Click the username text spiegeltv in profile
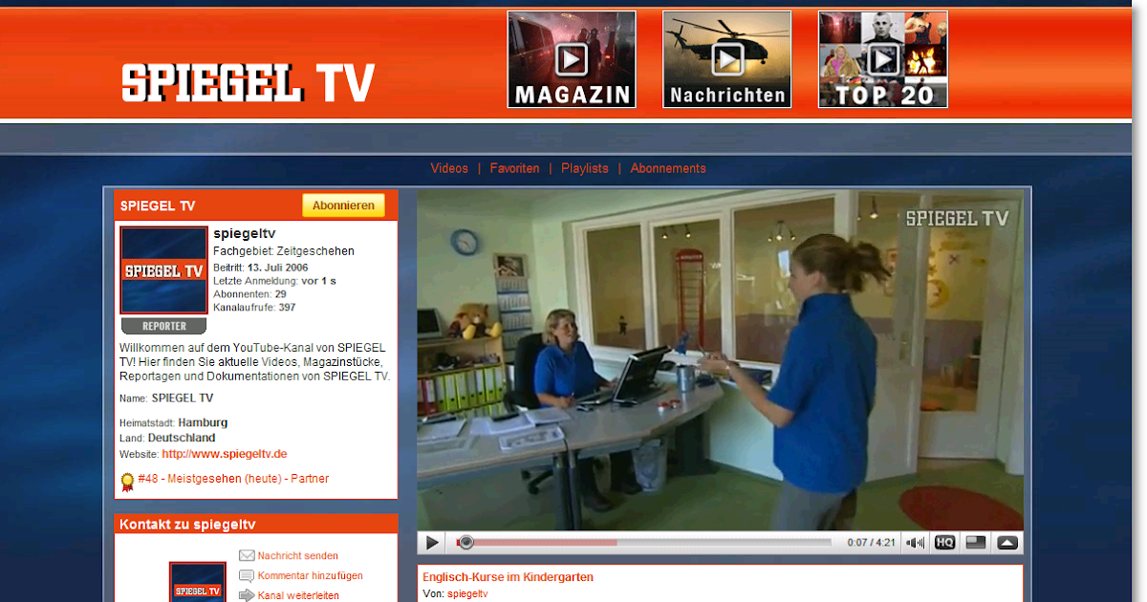 click(x=245, y=233)
